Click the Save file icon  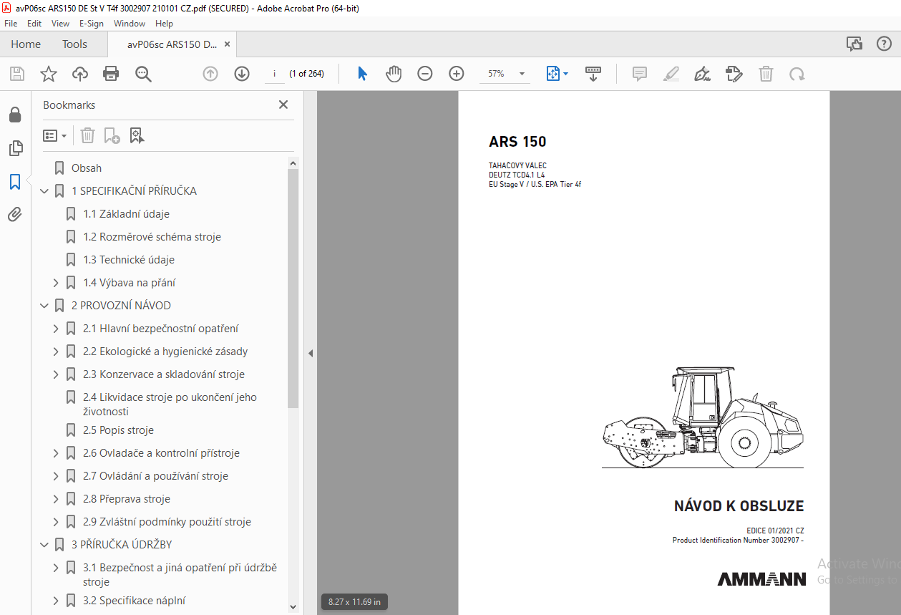pos(17,74)
